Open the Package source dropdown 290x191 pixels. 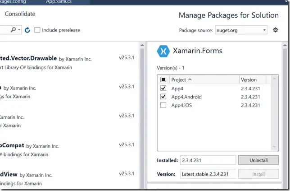[241, 30]
